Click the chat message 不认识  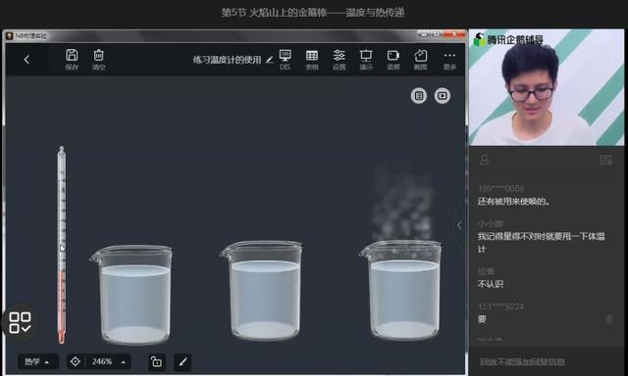click(491, 284)
